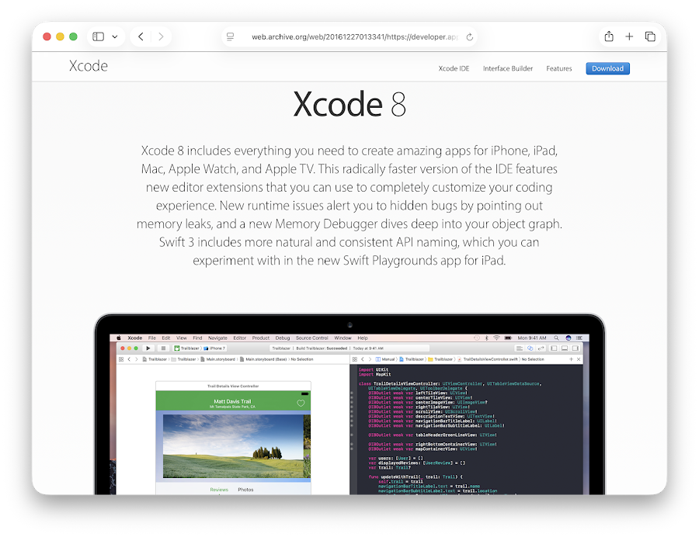Screen dimensions: 699x537
Task: Open the Share menu in Safari
Action: tap(609, 36)
